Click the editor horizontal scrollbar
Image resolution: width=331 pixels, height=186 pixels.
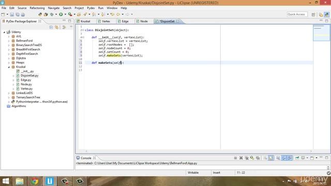tap(199, 151)
